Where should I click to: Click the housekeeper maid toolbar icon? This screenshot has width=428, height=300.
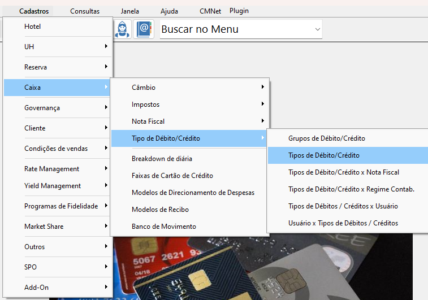click(122, 29)
